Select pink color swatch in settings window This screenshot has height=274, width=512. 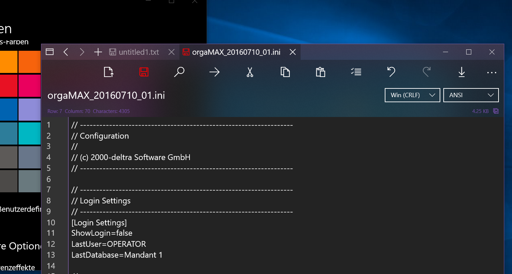(30, 86)
